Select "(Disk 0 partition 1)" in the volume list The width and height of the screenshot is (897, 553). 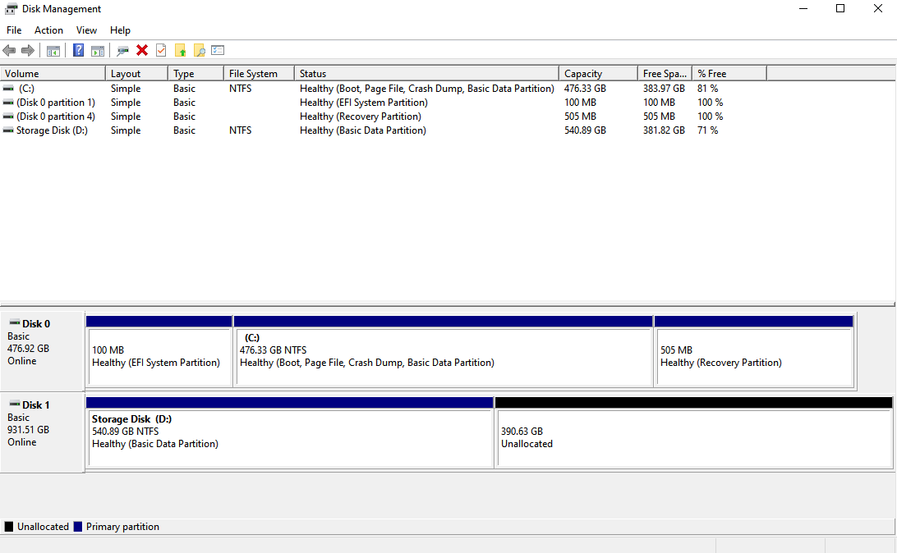click(56, 103)
